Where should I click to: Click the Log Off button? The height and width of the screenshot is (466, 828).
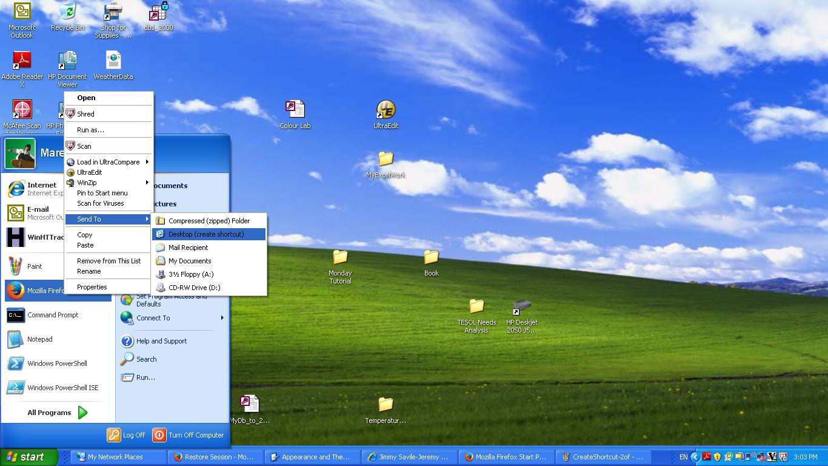coord(126,435)
